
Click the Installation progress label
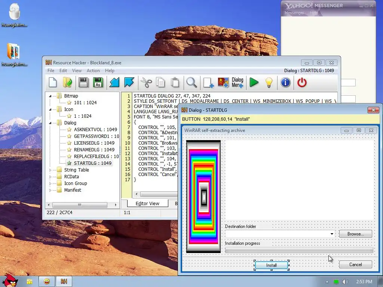click(x=242, y=243)
